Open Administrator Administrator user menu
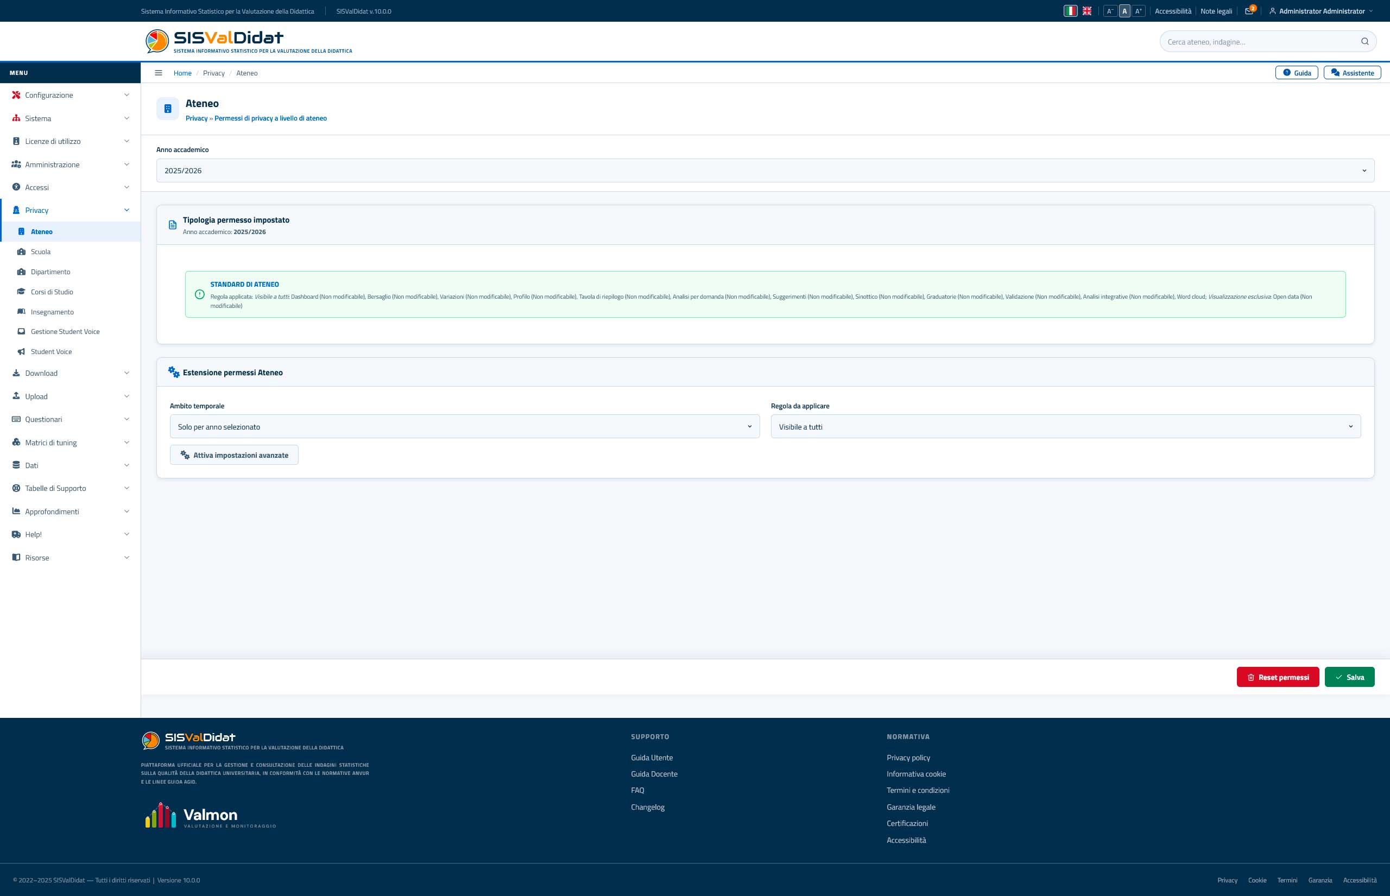 (1320, 11)
